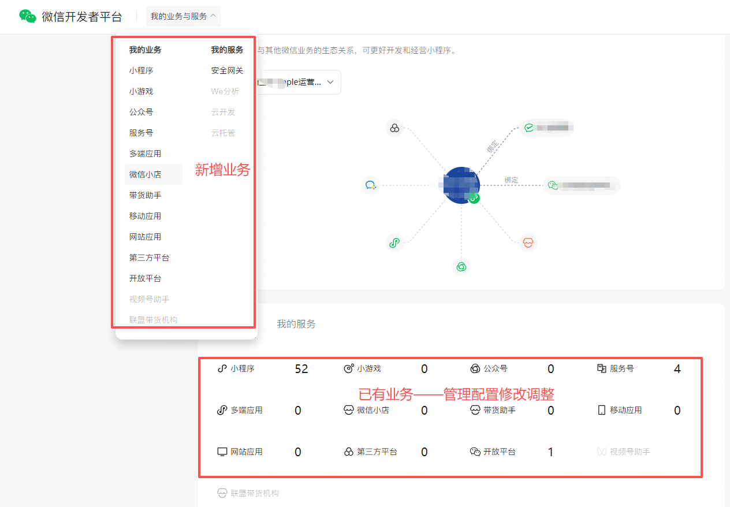Click the 网站应用 monitor icon

pyautogui.click(x=222, y=452)
